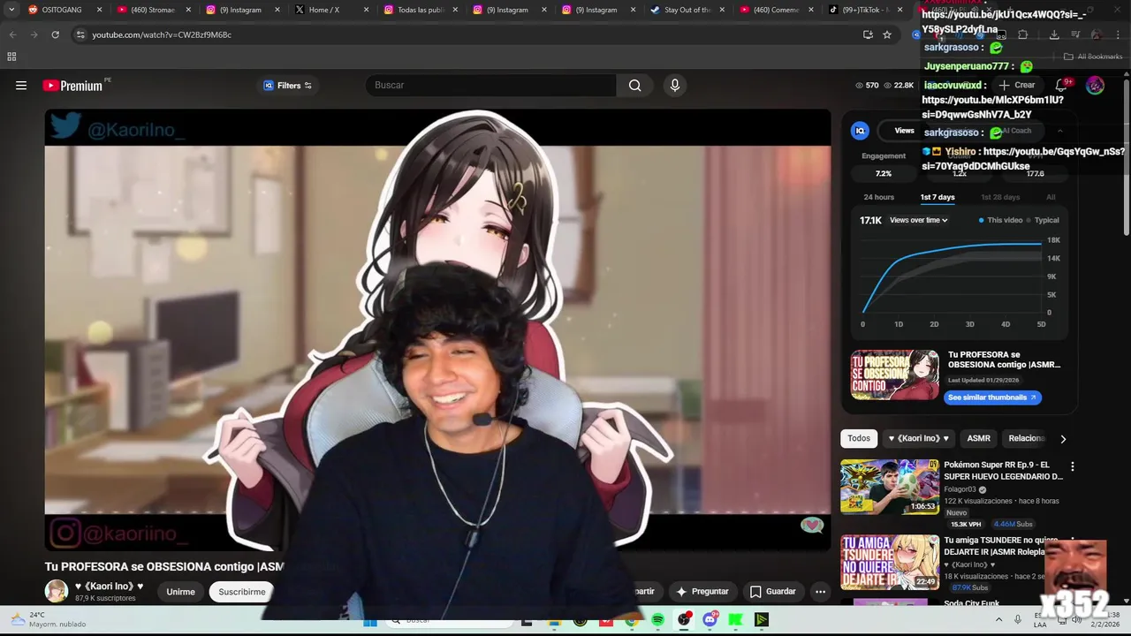Click the Preguntar ask button
1131x636 pixels.
702,592
